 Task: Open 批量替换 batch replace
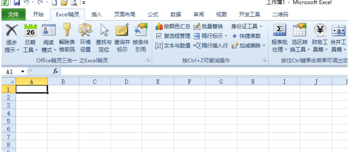[208, 27]
